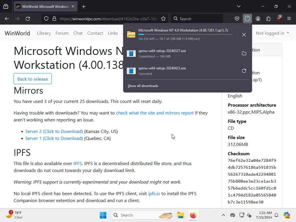Click the Firefox View icon
Viewport: 296px width, 222px height.
[6, 7]
